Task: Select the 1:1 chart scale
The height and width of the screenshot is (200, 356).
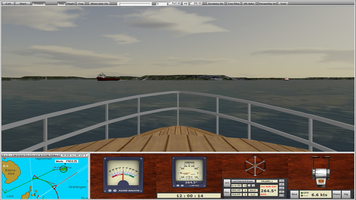Action: (28, 156)
